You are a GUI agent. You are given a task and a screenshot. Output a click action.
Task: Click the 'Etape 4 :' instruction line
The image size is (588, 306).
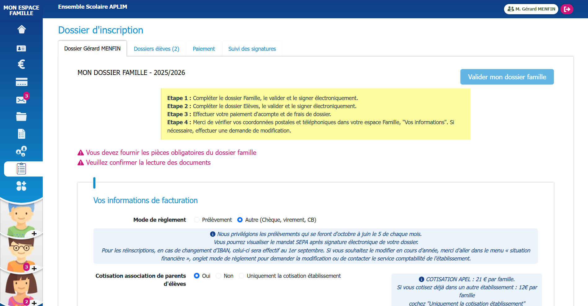point(311,126)
